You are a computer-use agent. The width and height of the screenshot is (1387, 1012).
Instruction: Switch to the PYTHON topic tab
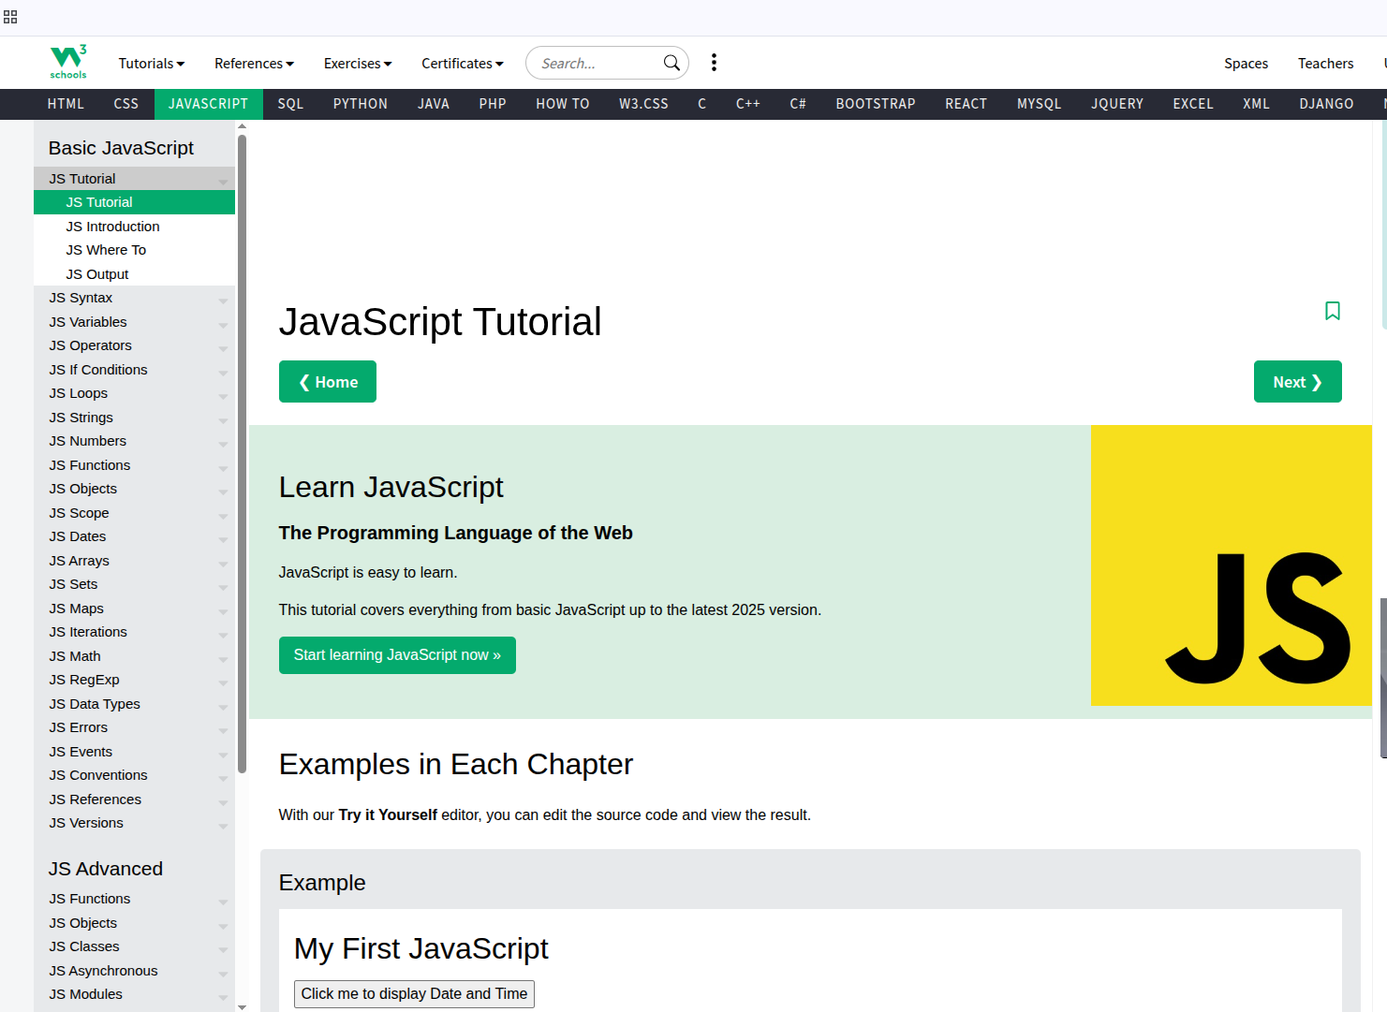tap(360, 104)
